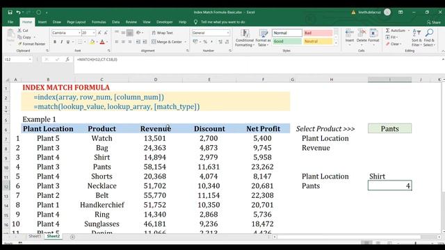Save the workbook from the Quick Access Toolbar
This screenshot has width=445, height=250.
tap(10, 12)
